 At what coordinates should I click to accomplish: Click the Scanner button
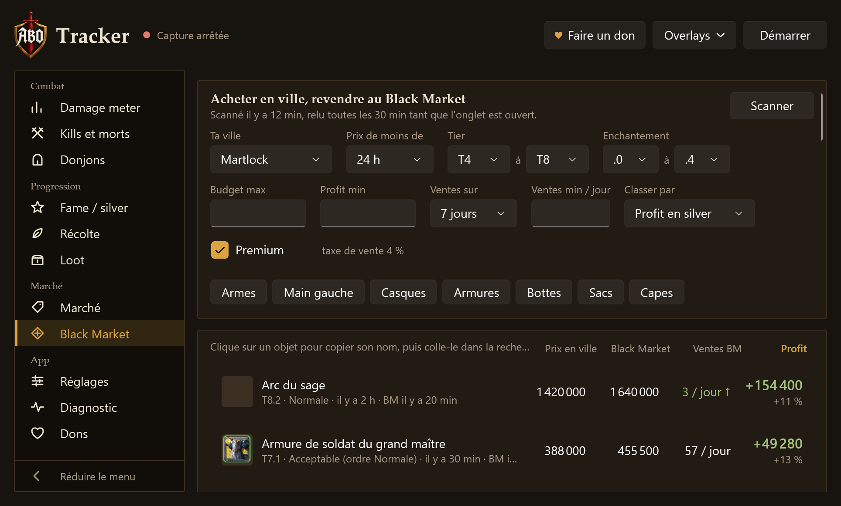pos(772,106)
